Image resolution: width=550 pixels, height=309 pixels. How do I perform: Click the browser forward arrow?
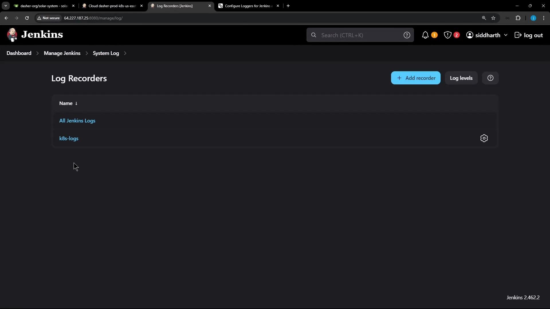click(17, 18)
